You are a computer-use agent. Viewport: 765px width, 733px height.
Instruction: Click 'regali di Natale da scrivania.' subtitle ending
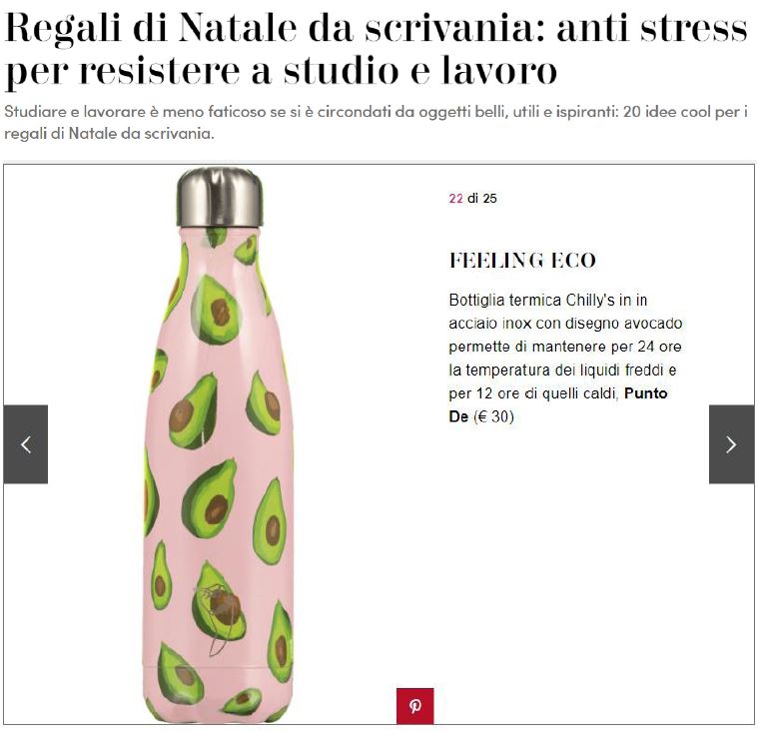(109, 133)
